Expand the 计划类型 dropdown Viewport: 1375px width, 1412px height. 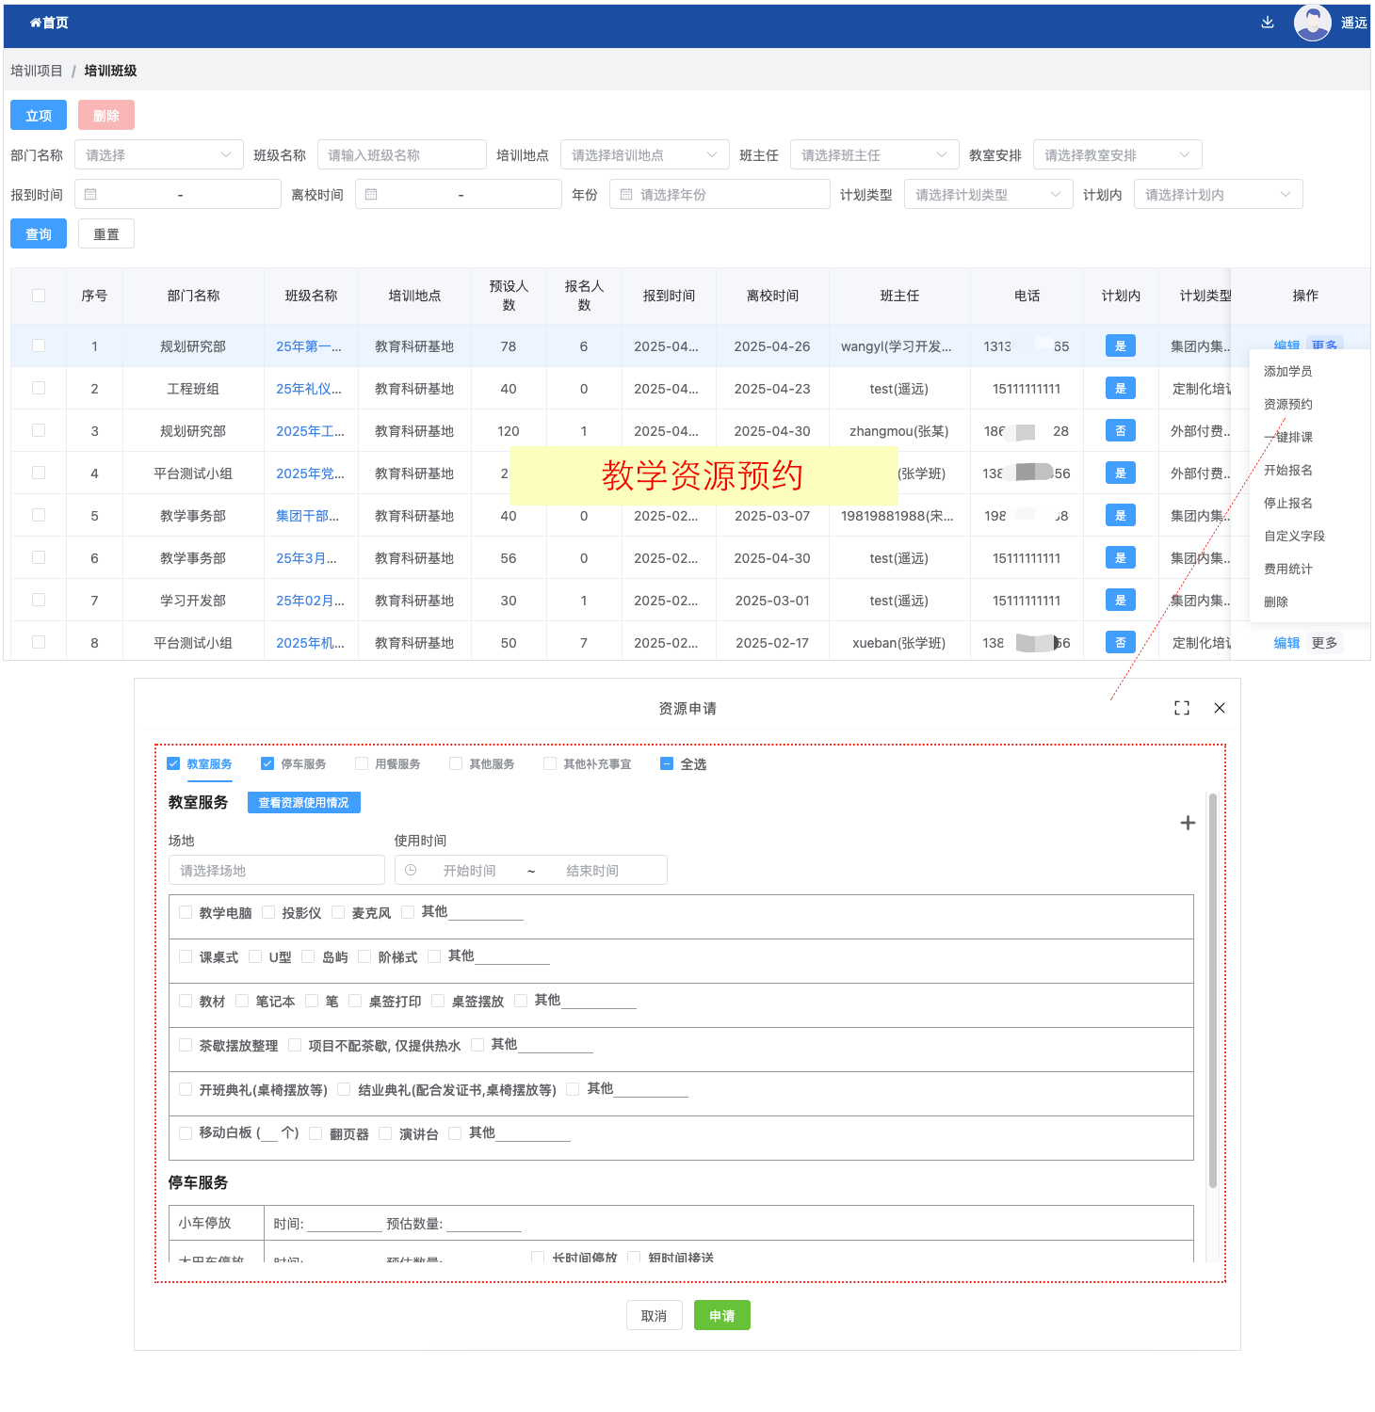[x=987, y=195]
